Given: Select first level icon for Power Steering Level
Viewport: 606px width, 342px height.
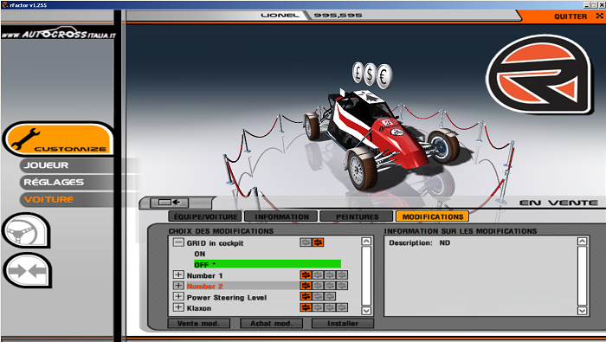Looking at the screenshot, I should tap(306, 296).
